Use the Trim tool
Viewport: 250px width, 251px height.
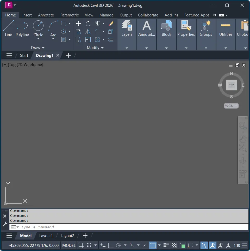tap(97, 23)
